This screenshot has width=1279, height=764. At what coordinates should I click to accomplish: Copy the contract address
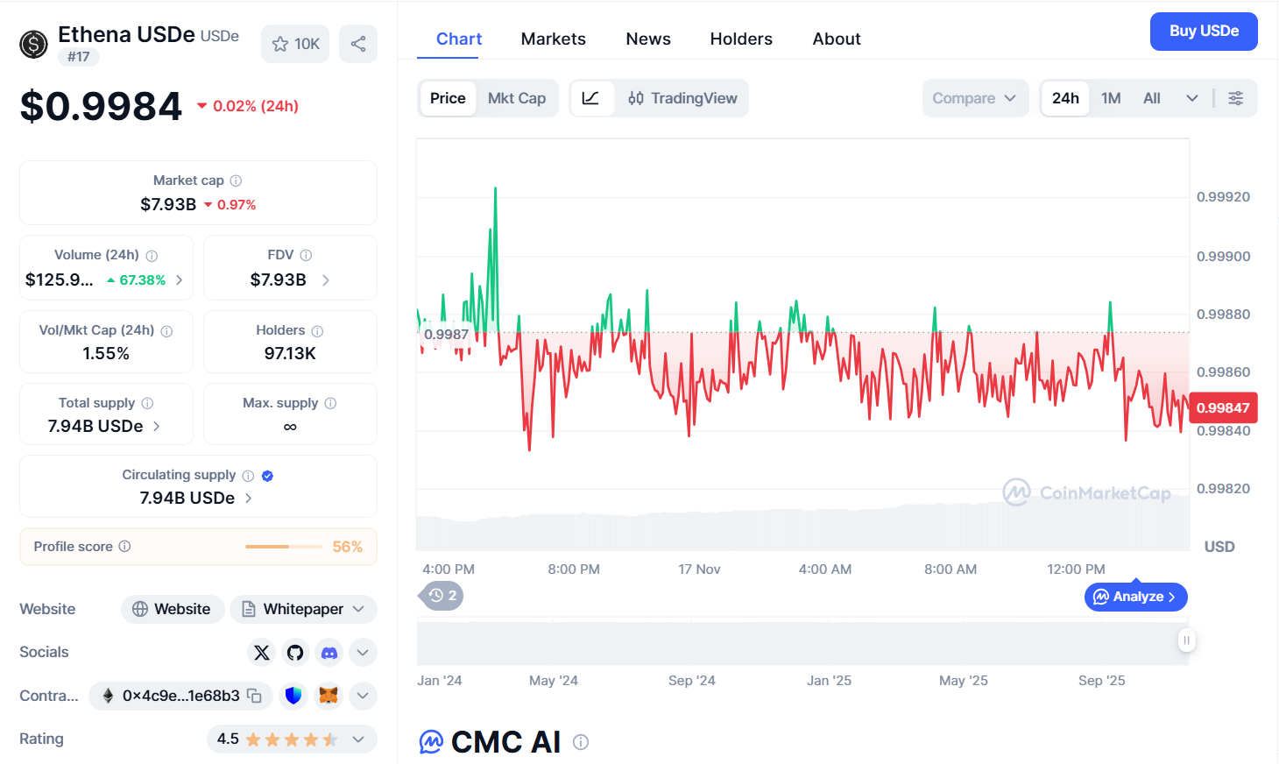[x=255, y=696]
